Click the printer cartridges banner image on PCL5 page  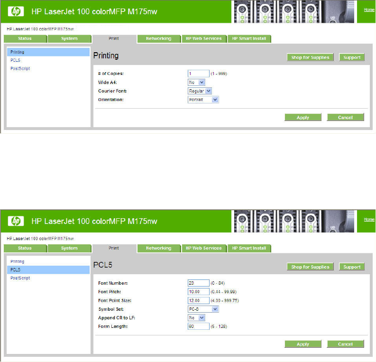pos(294,221)
